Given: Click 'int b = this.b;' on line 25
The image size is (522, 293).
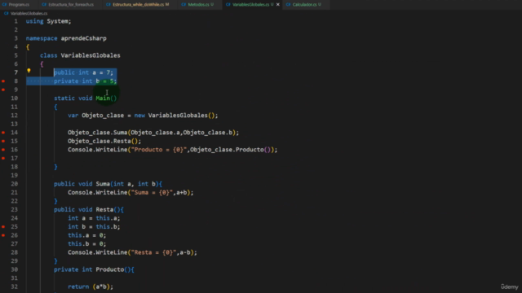Looking at the screenshot, I should [94, 227].
